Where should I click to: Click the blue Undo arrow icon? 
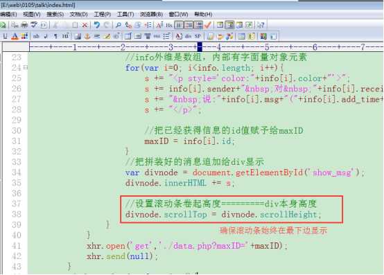(x=97, y=25)
